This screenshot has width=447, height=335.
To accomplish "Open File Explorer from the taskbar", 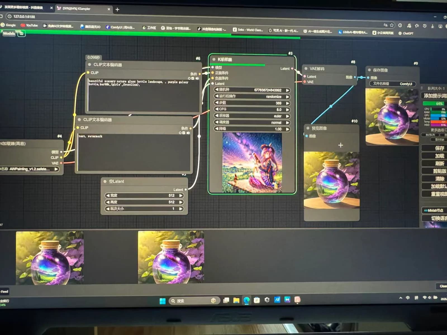I will (x=236, y=300).
